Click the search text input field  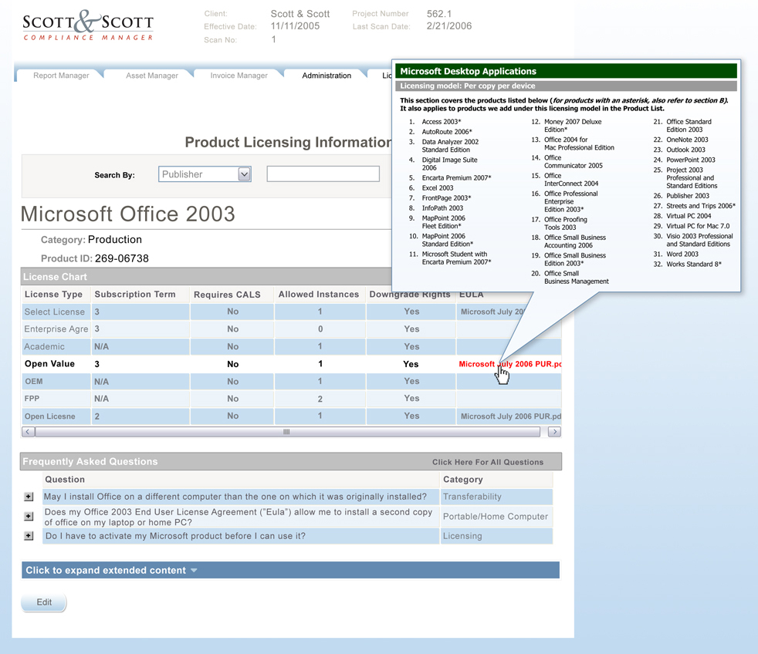point(323,174)
